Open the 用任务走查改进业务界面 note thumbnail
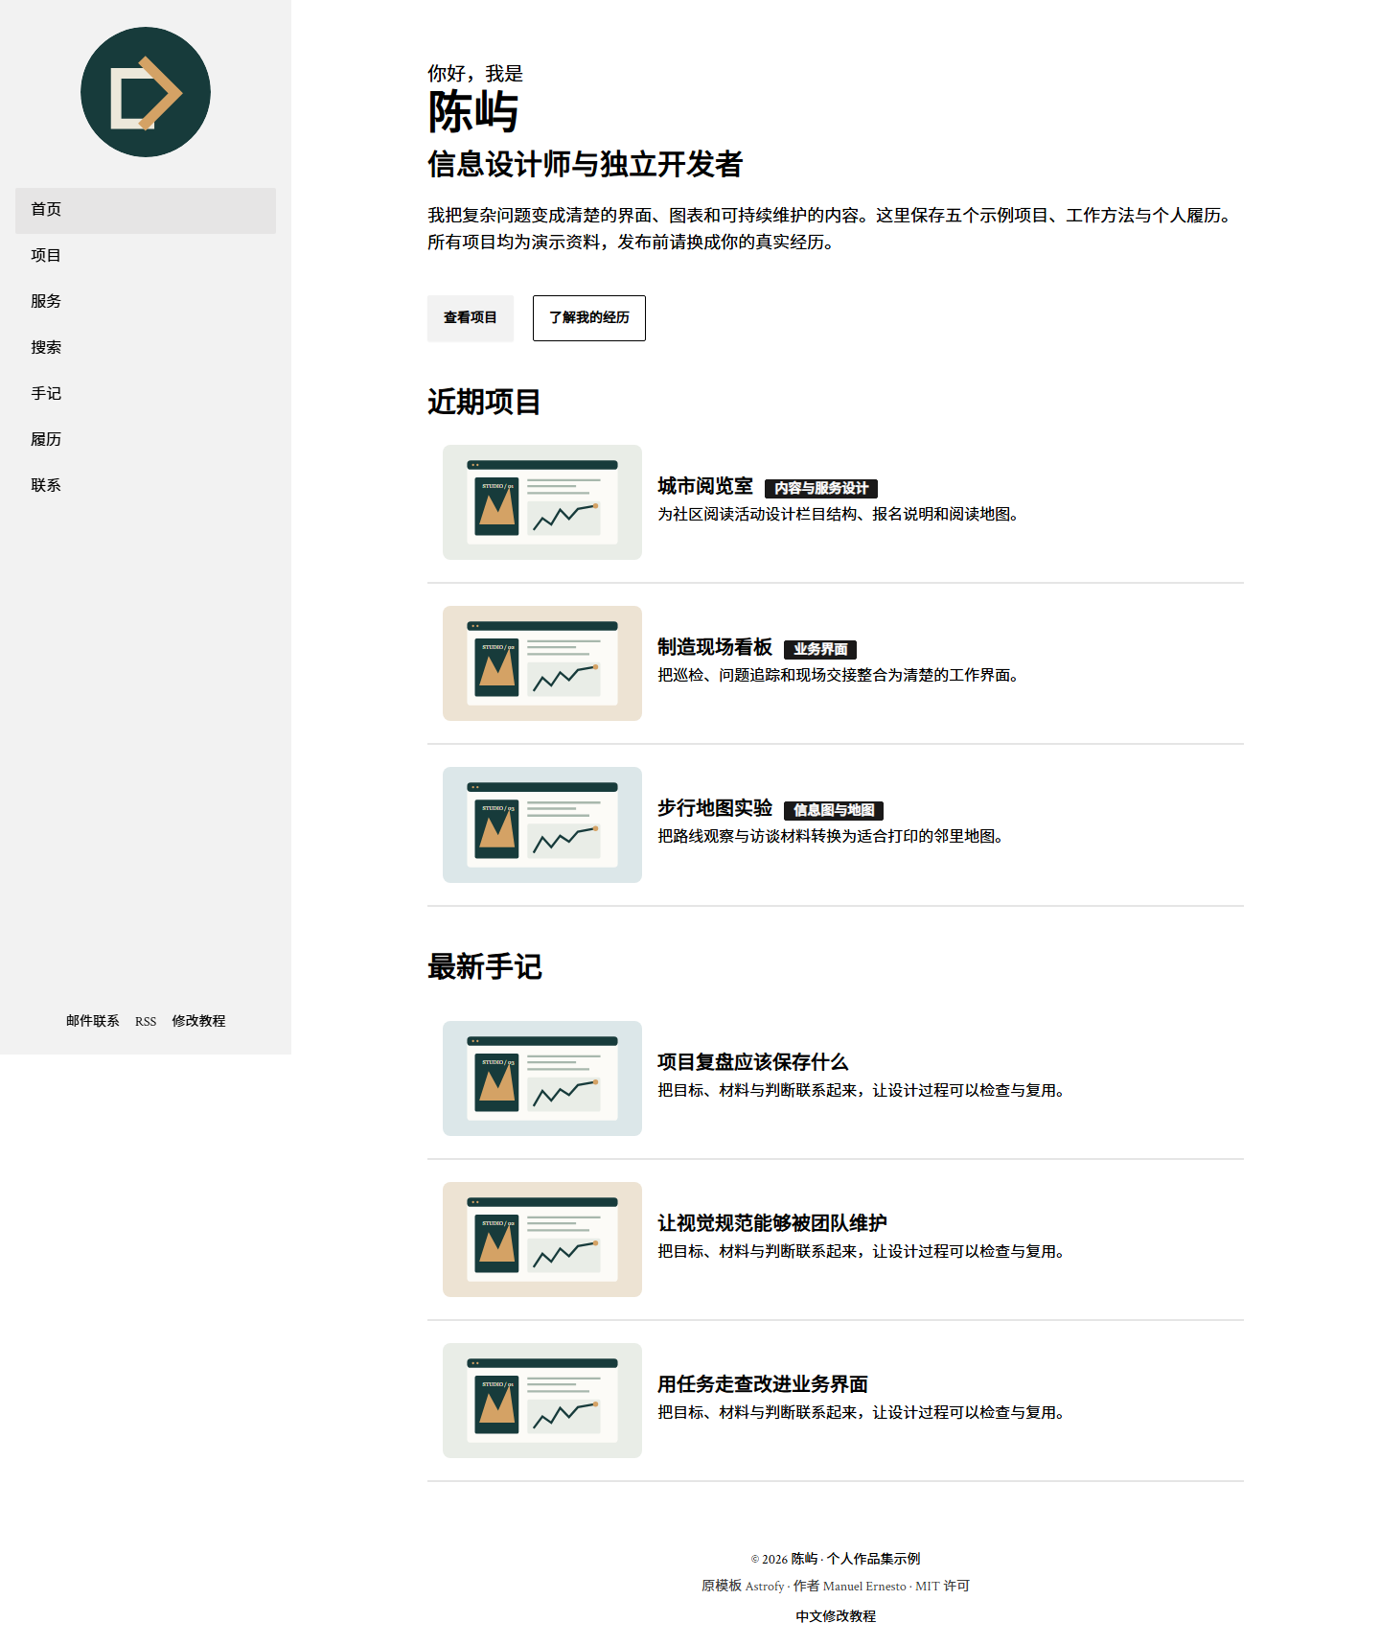The image size is (1380, 1646). click(542, 1401)
